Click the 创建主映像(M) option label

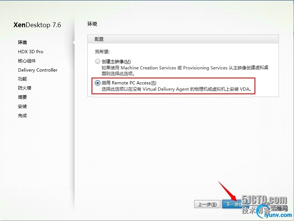point(116,61)
